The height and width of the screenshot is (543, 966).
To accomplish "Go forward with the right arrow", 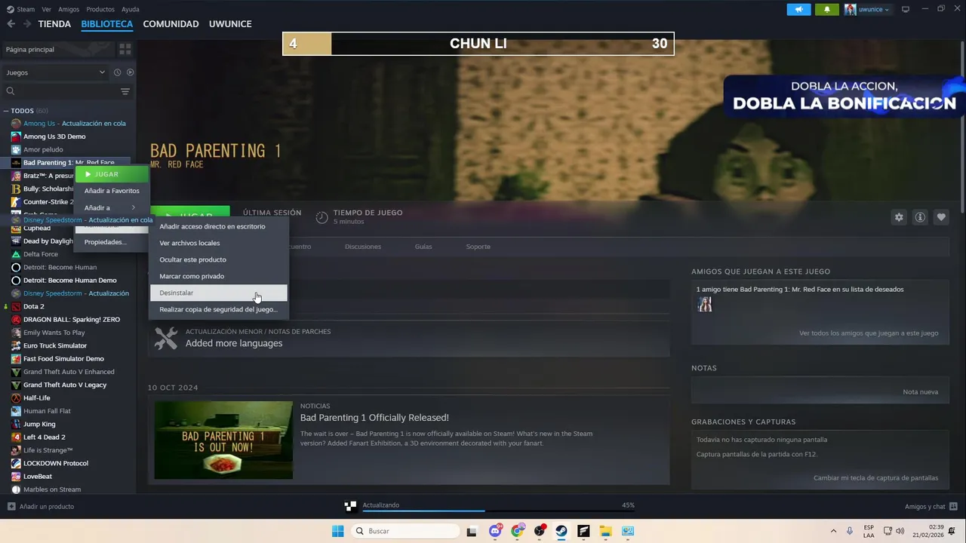I will point(27,24).
